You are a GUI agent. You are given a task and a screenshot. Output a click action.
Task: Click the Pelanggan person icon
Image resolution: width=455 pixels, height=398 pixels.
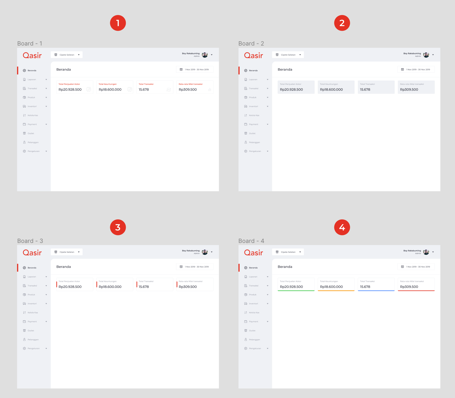(24, 142)
